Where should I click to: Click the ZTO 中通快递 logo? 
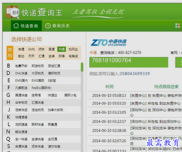[109, 42]
